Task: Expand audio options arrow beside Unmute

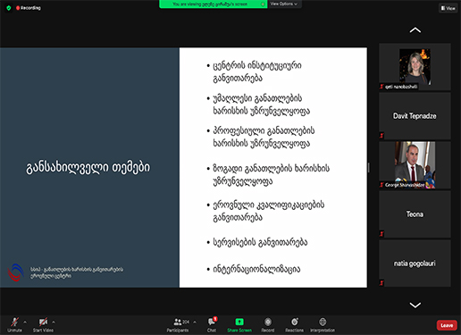Action: pyautogui.click(x=25, y=322)
